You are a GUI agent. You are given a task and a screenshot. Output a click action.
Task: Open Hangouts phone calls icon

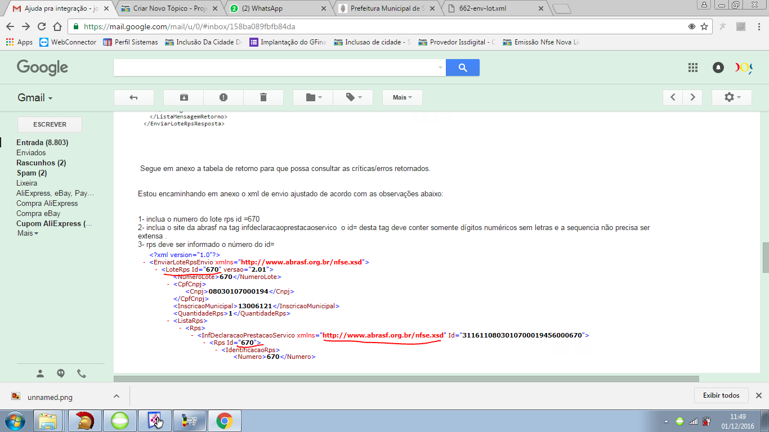[x=82, y=373]
